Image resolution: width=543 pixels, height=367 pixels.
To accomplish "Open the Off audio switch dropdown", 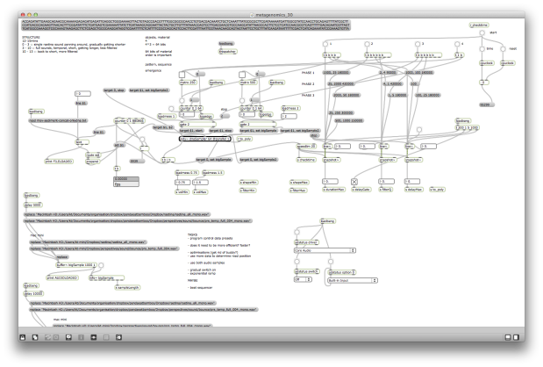I will (x=303, y=279).
